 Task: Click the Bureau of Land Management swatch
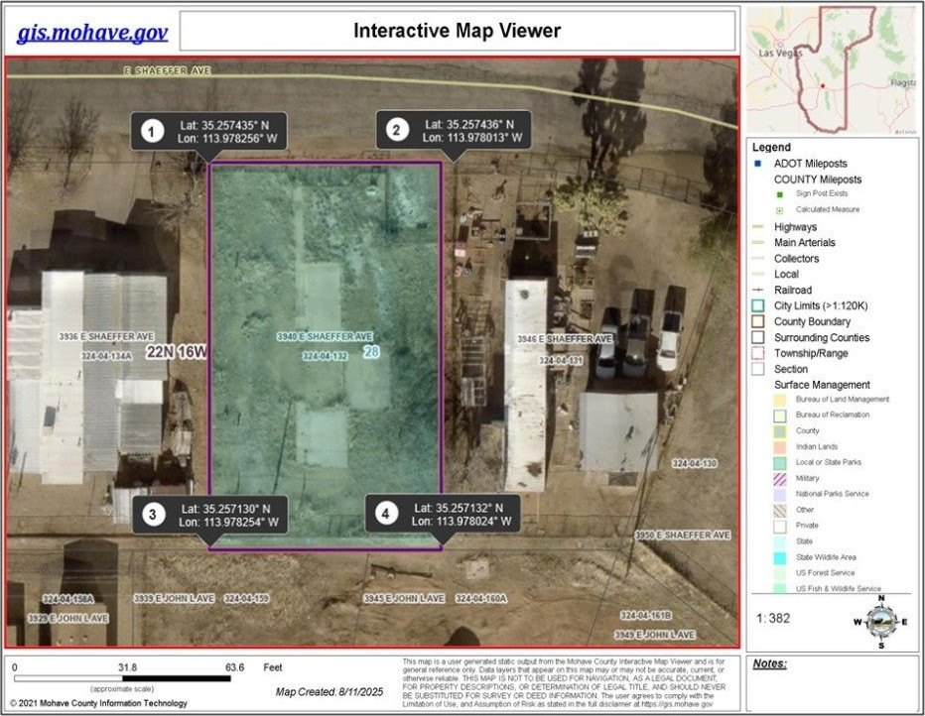[x=780, y=400]
